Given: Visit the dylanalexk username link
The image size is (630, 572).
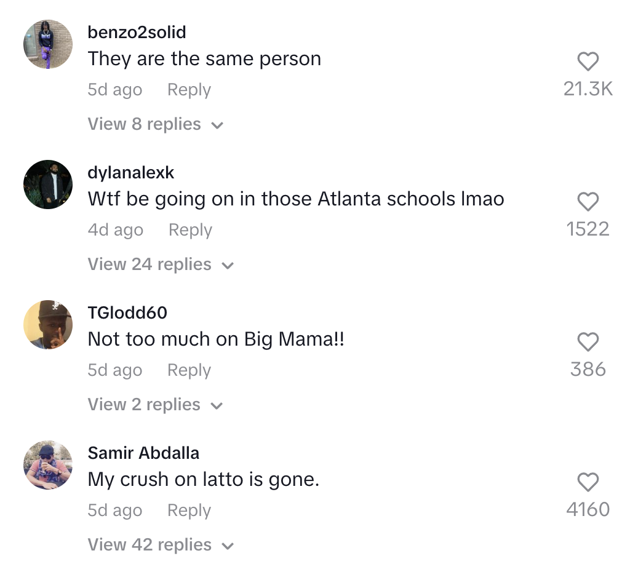Looking at the screenshot, I should tap(131, 173).
